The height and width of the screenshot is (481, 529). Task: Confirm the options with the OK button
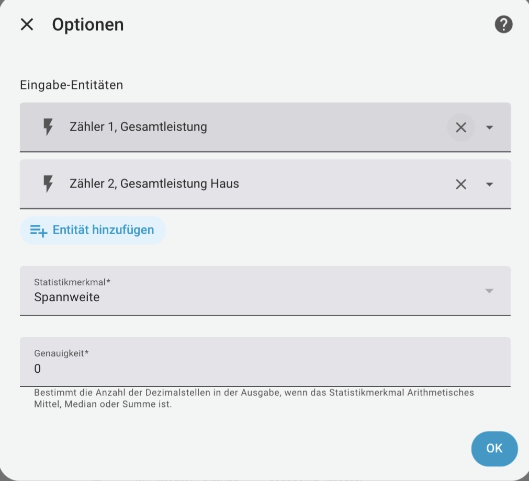494,449
